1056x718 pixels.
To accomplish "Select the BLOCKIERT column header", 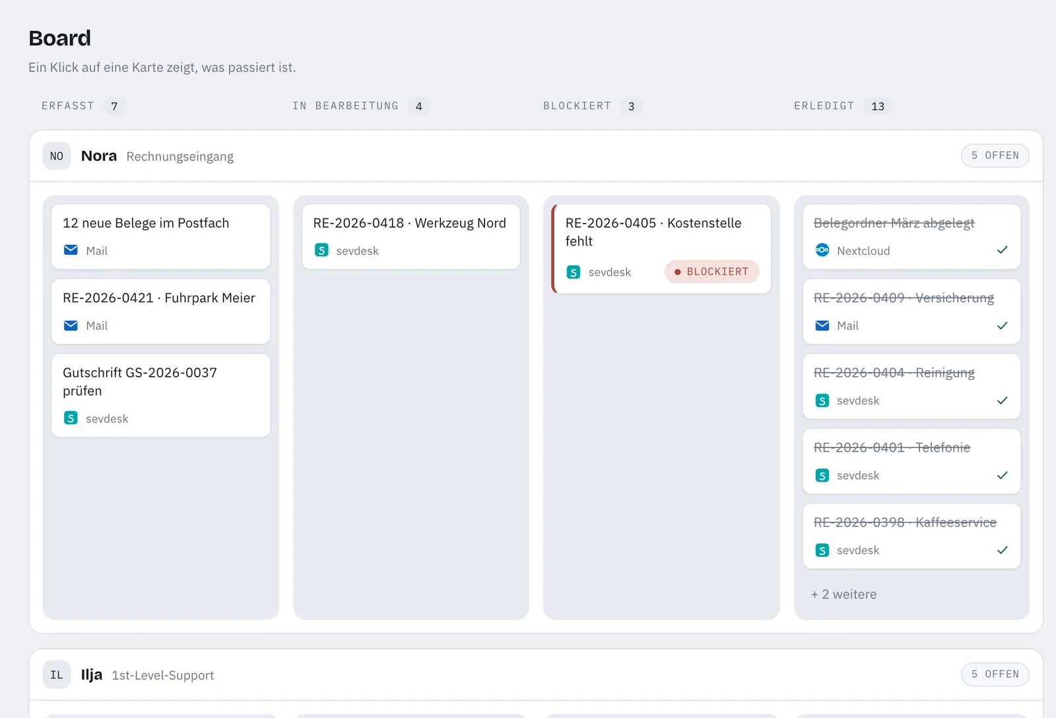I will (x=577, y=106).
